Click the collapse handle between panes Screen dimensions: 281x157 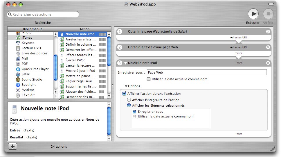coord(113,85)
